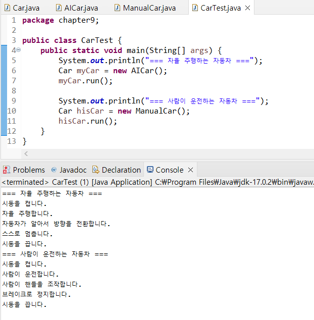The height and width of the screenshot is (320, 314).
Task: Open the ManualCar.java editor tab
Action: coord(149,8)
